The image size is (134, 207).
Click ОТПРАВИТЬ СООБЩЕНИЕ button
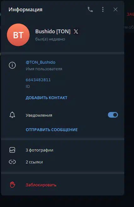point(52,130)
